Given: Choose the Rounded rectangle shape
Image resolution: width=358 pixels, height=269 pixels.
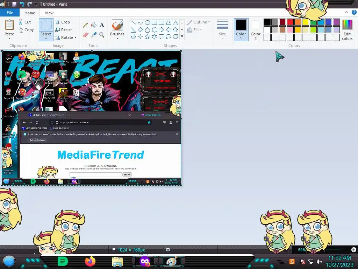Looking at the screenshot, I should click(x=162, y=23).
